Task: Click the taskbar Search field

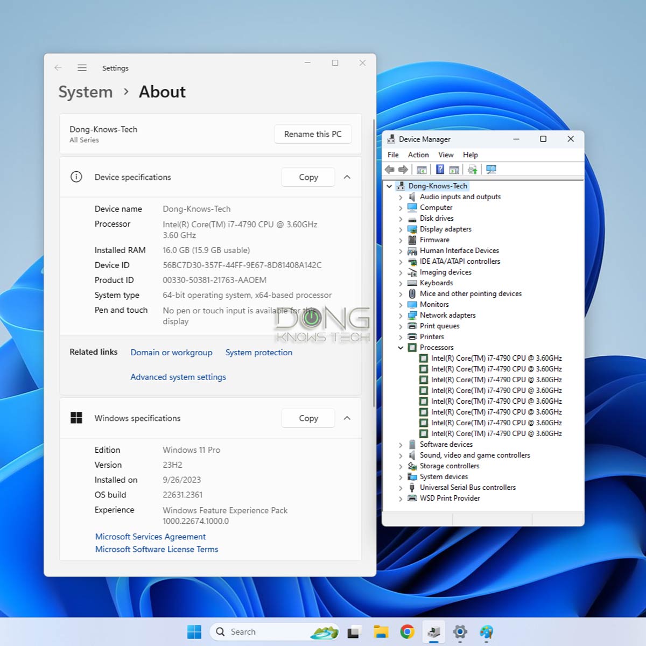Action: (x=275, y=632)
